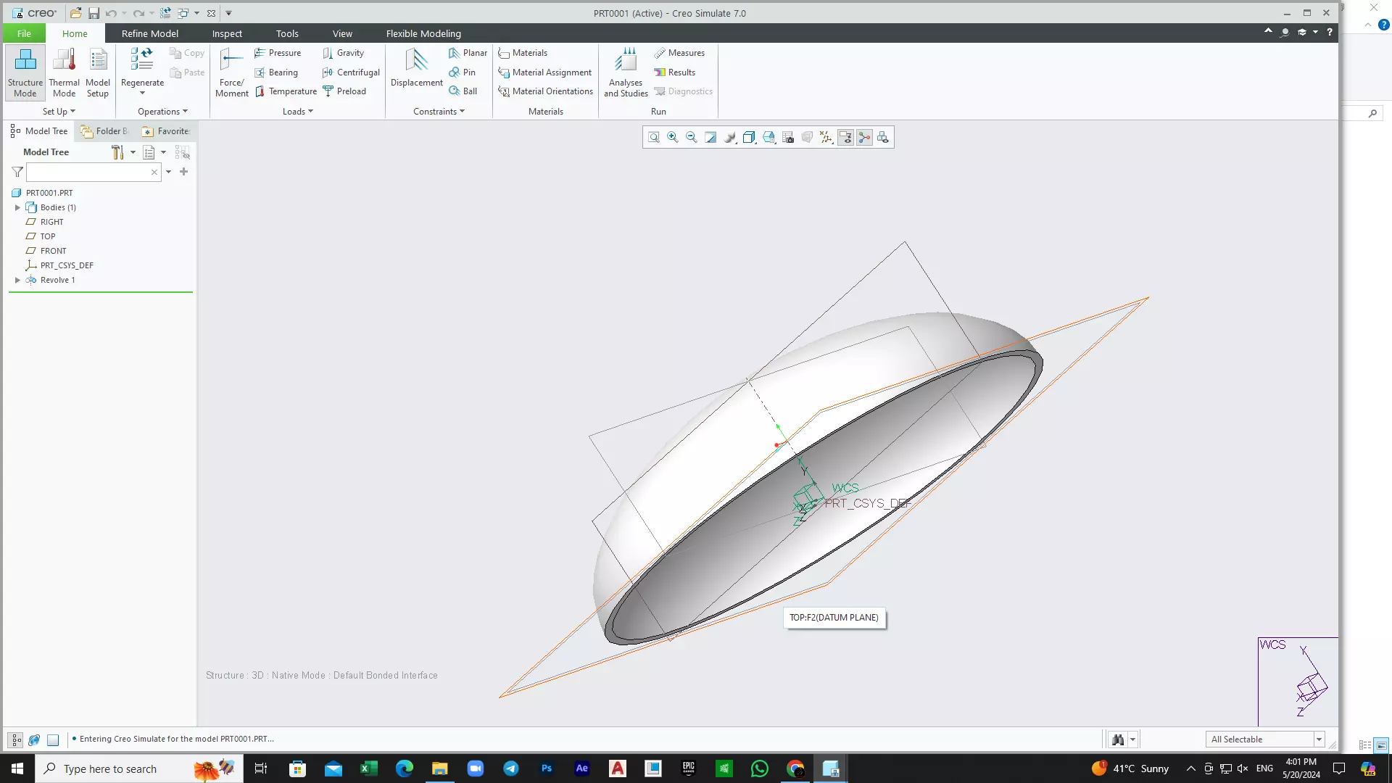Toggle simulation display eye icon
Screen dimensions: 1392x783
(845, 138)
